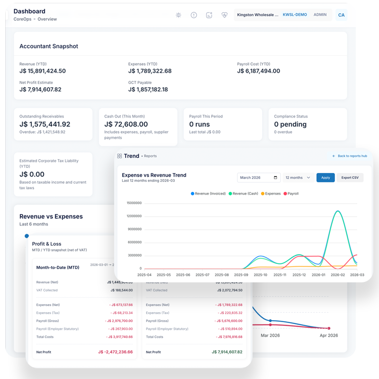Click Expenses (YTD) value J$ 1,789,322.68
Image resolution: width=379 pixels, height=379 pixels.
150,71
